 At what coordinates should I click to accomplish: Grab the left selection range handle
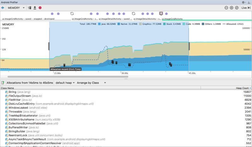(49, 46)
